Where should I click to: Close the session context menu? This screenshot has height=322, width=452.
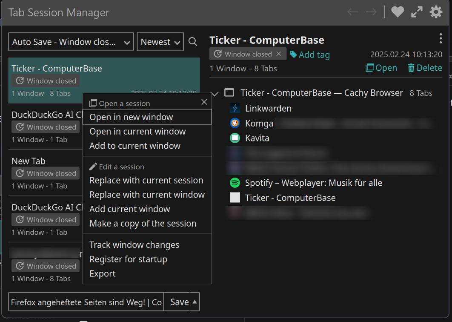pyautogui.click(x=204, y=102)
